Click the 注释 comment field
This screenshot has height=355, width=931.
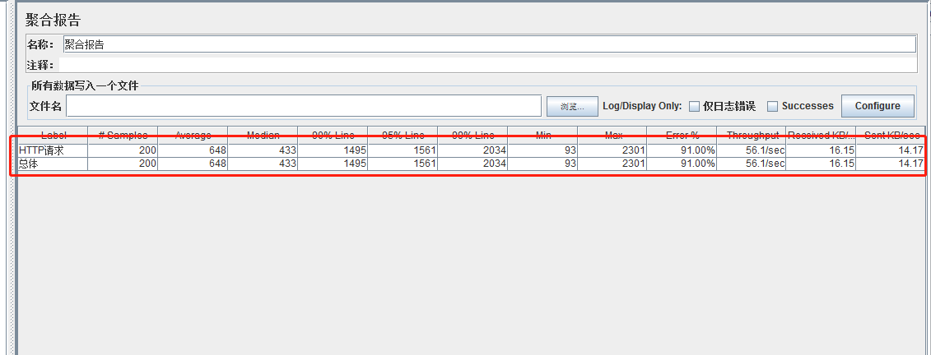pyautogui.click(x=488, y=65)
